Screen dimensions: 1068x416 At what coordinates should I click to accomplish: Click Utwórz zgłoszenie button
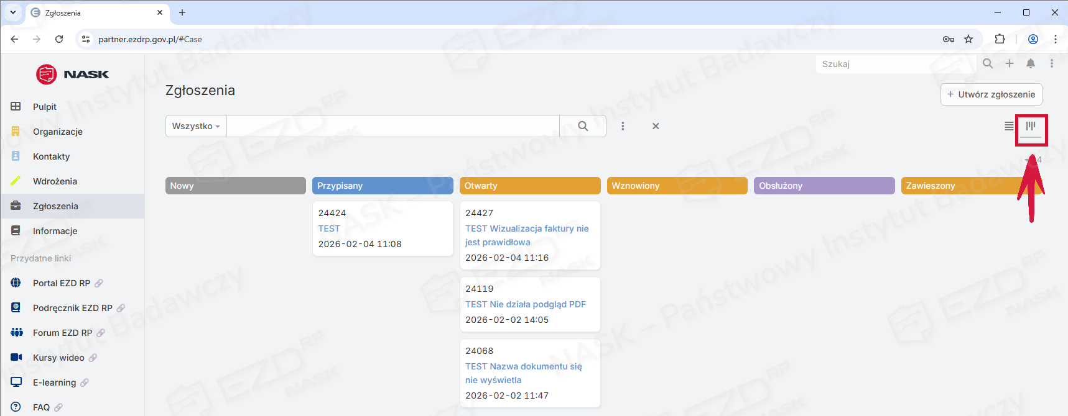coord(991,94)
